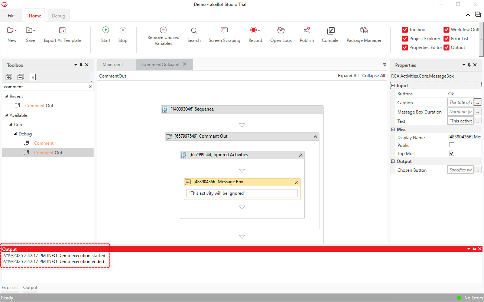
Task: Toggle the Output panel checkbox
Action: 446,47
